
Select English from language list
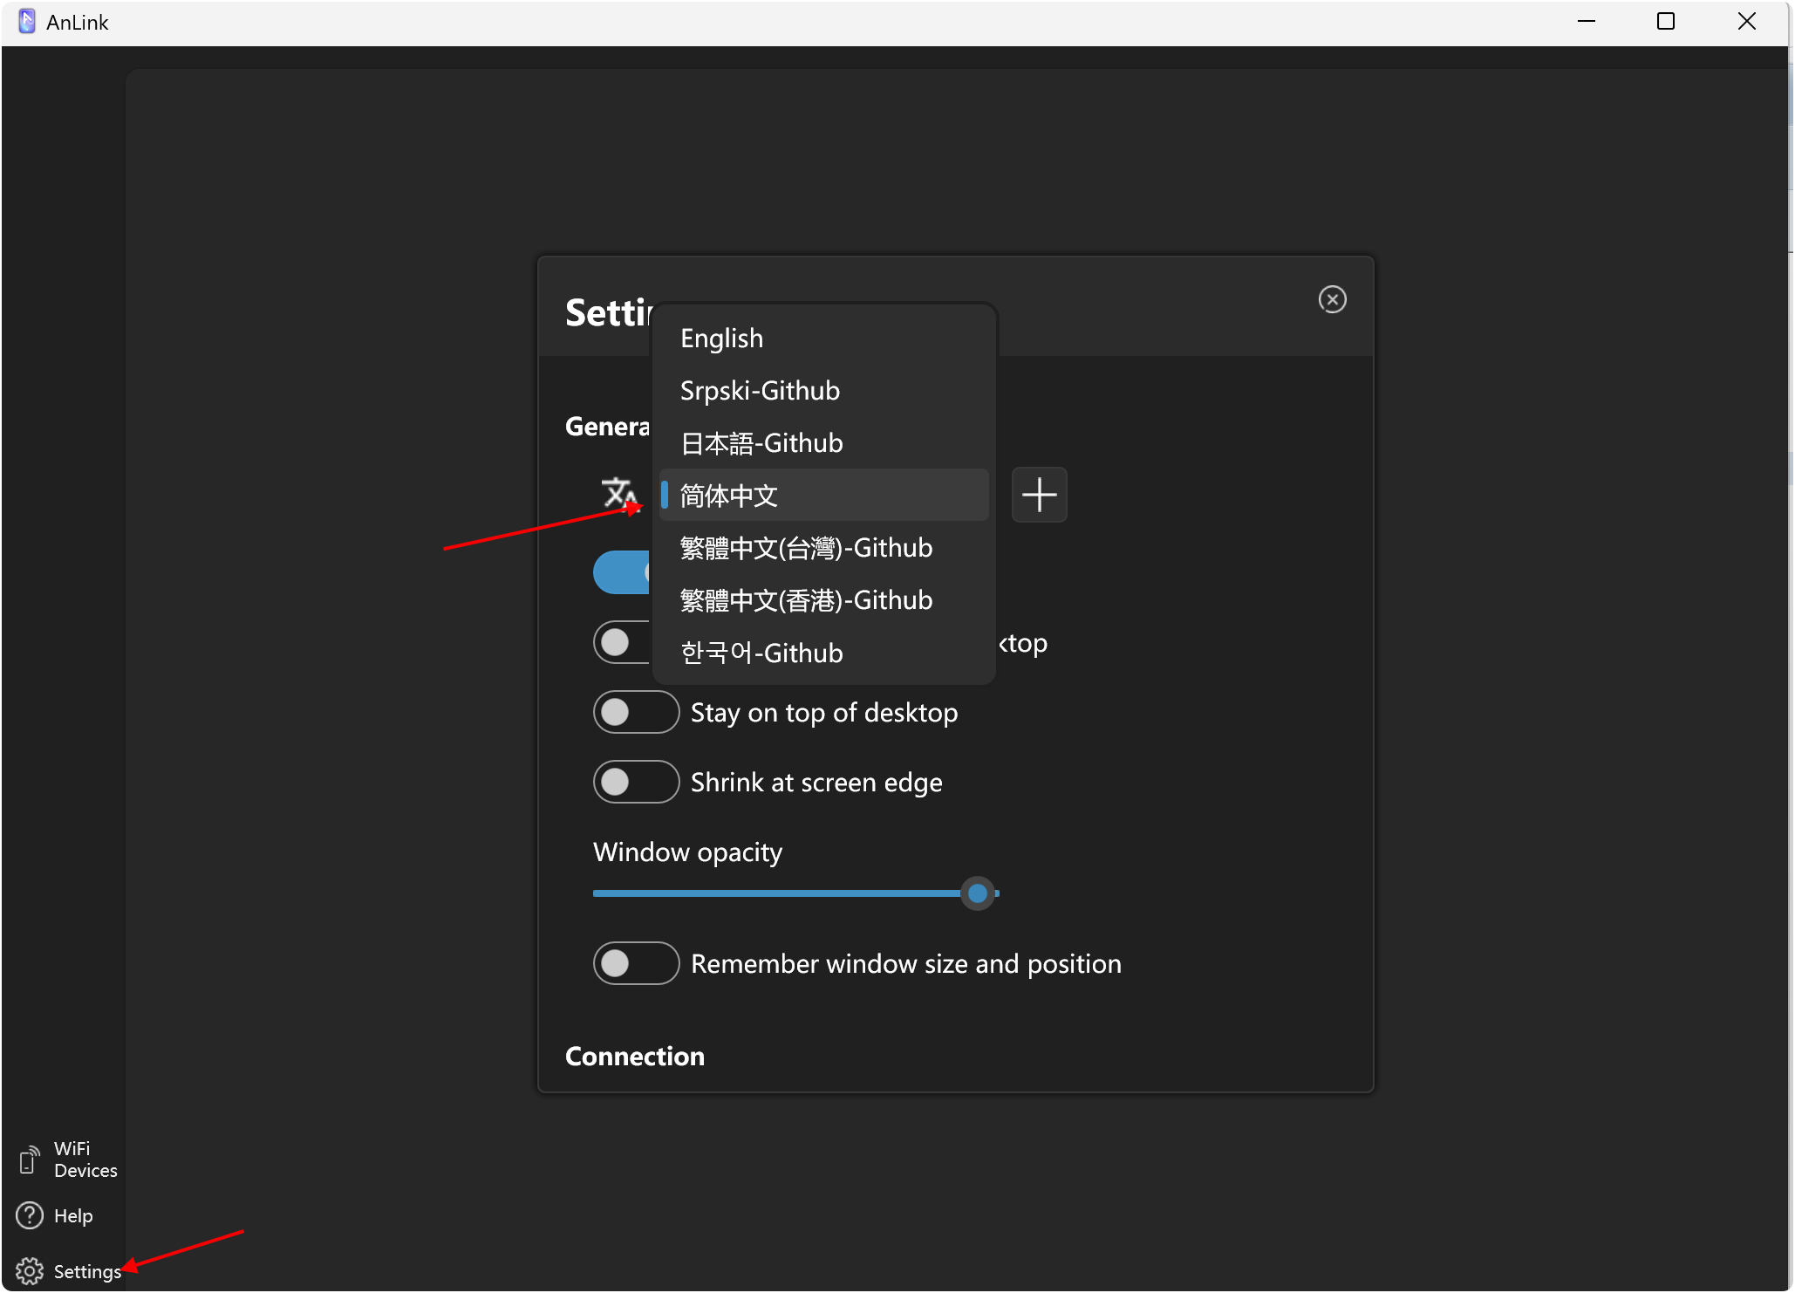pos(722,339)
